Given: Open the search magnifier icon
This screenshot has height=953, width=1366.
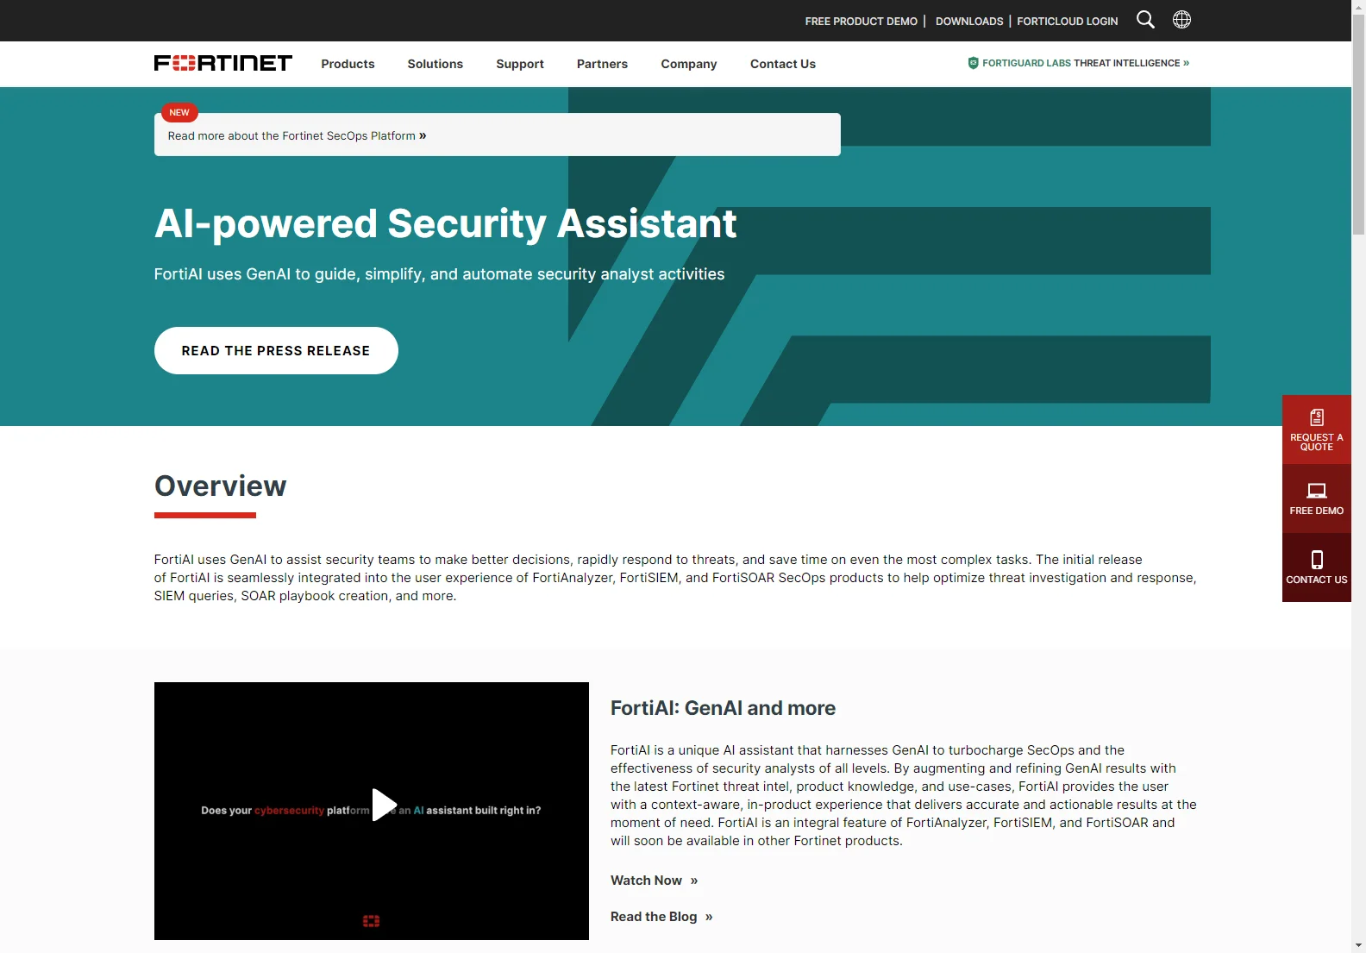Looking at the screenshot, I should (1145, 20).
